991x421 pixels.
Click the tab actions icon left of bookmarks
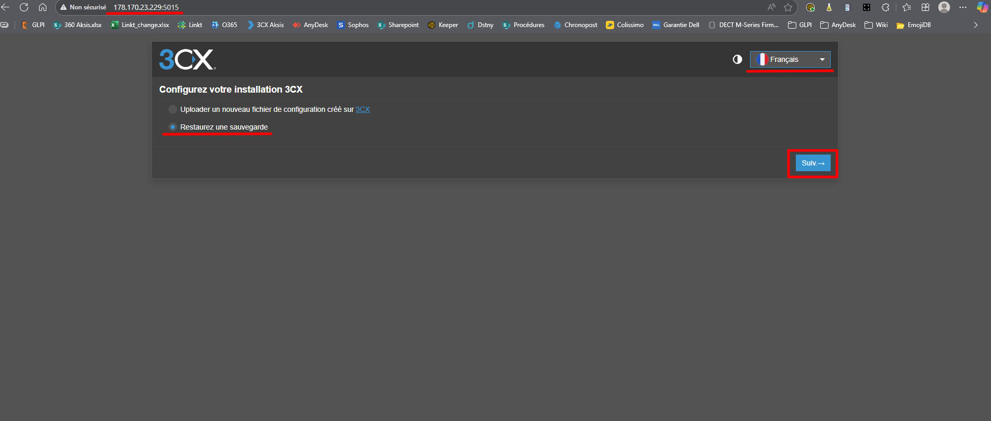click(x=4, y=25)
